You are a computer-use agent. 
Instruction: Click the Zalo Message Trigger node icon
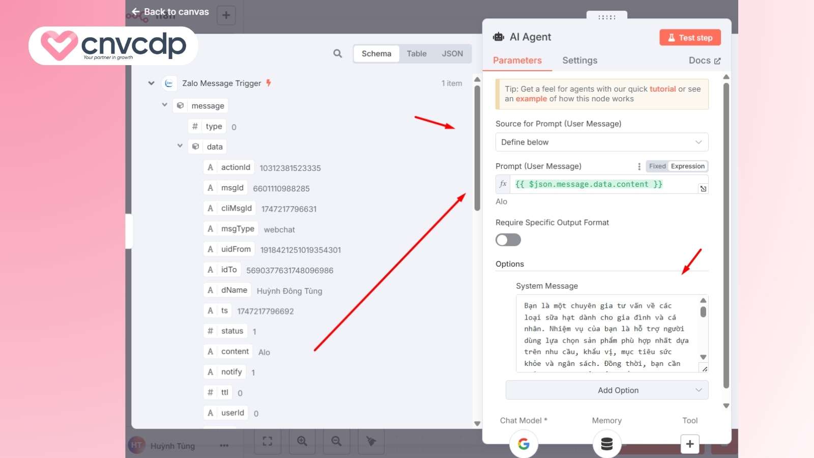tap(169, 83)
